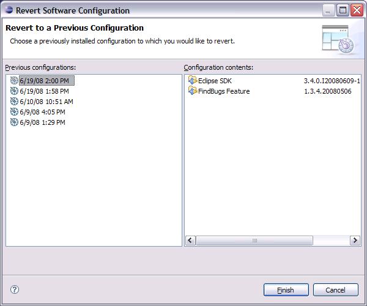The width and height of the screenshot is (367, 306).
Task: Select configuration 6/9/08 4:05 PM
Action: coord(42,112)
